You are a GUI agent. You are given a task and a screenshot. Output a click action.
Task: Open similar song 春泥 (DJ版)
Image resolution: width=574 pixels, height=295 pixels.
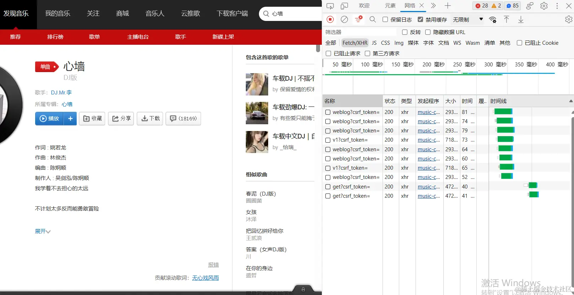coord(261,194)
